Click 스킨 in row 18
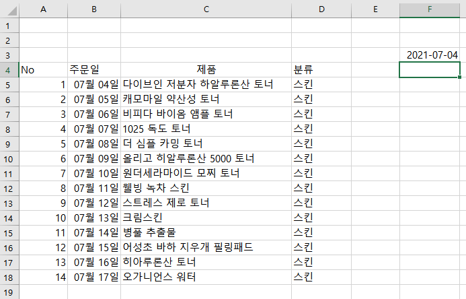This screenshot has width=466, height=299. (321, 277)
